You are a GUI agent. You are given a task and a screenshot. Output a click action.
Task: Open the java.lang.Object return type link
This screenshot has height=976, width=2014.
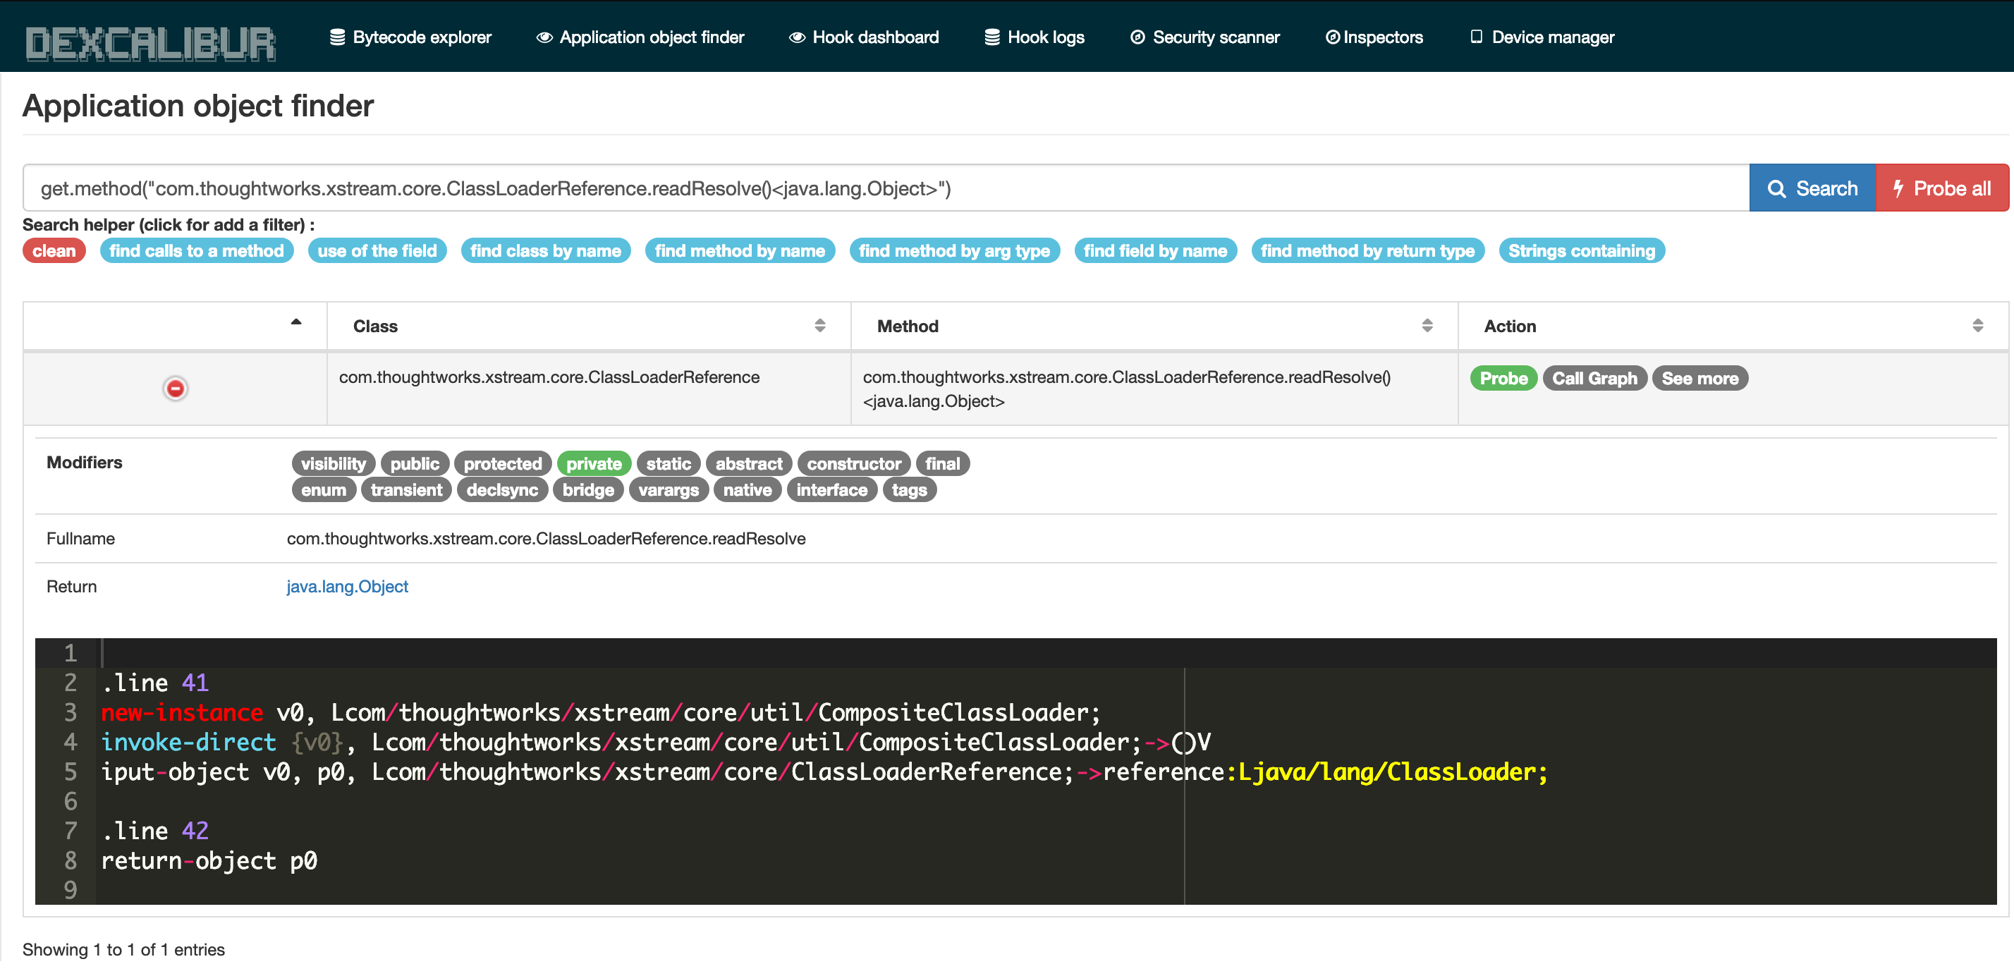point(347,587)
